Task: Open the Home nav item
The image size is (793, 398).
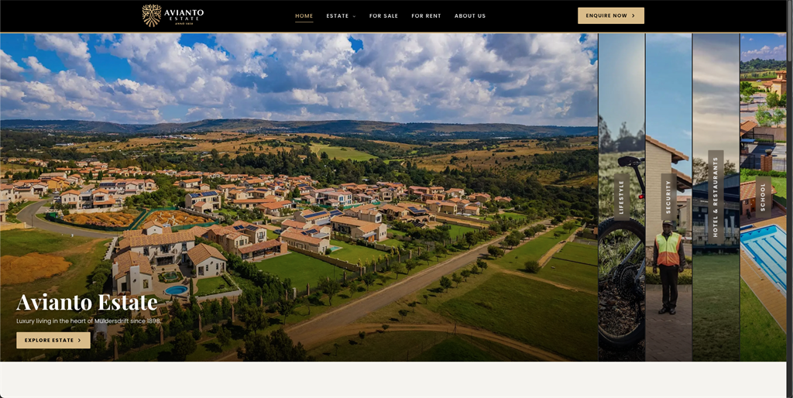Action: (x=304, y=15)
